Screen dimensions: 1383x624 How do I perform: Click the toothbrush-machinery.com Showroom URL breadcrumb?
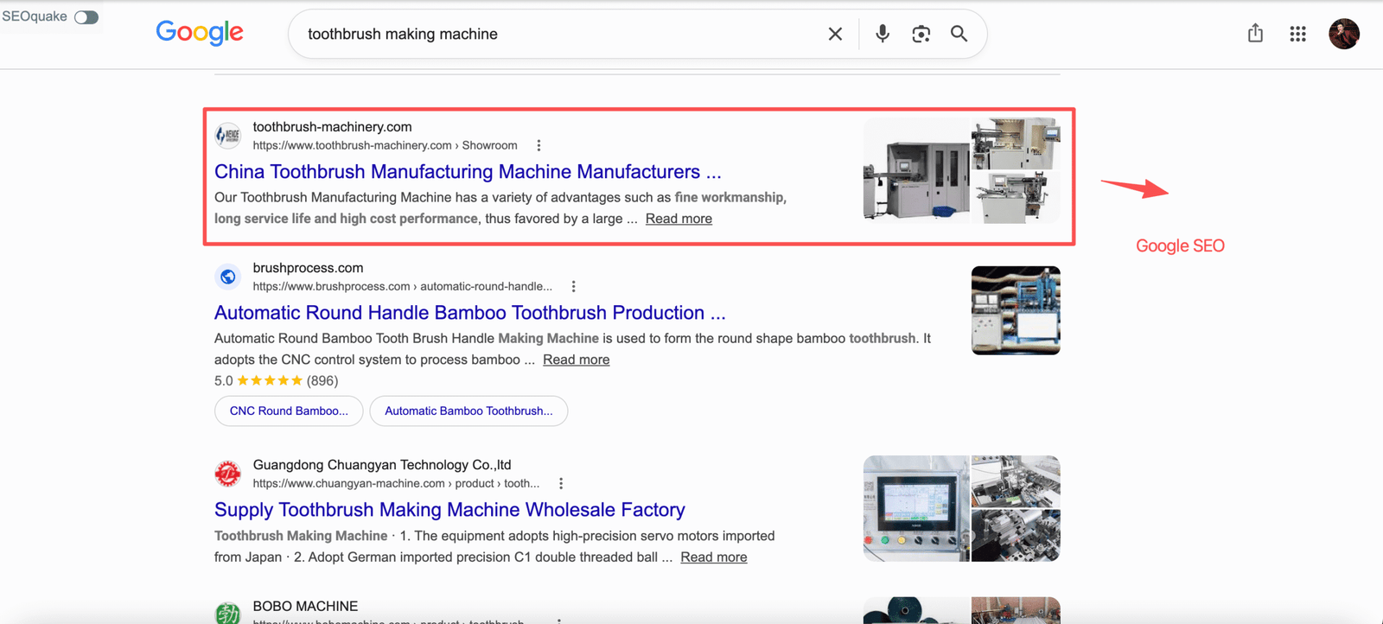(x=385, y=145)
